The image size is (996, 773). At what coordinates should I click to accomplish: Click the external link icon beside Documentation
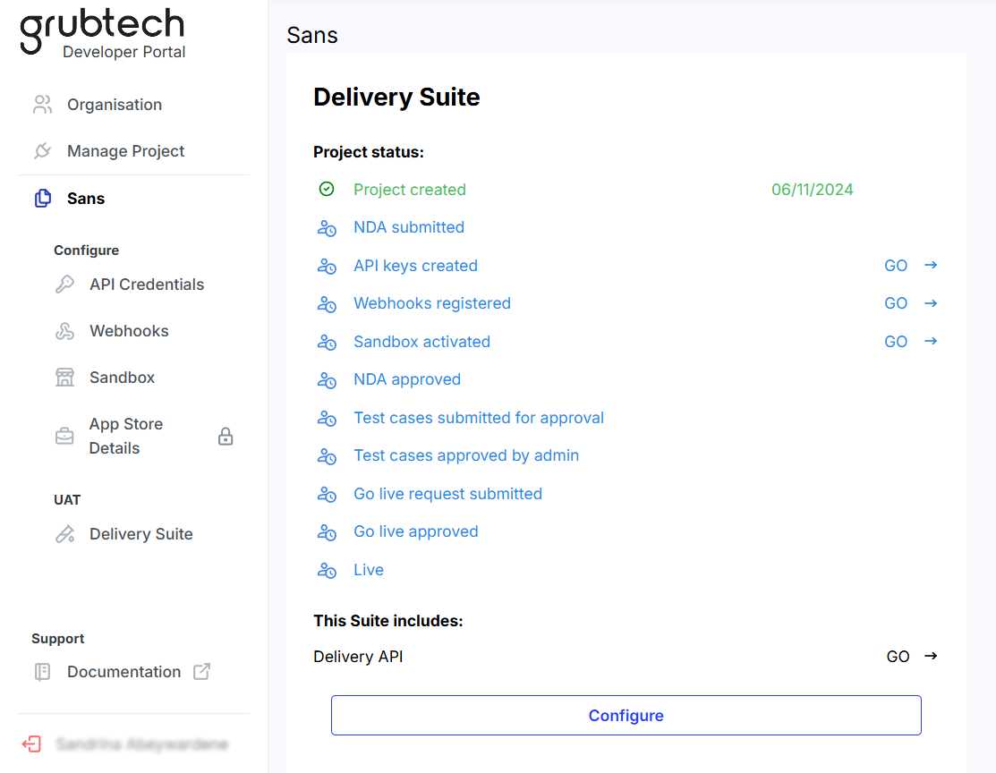pos(202,671)
